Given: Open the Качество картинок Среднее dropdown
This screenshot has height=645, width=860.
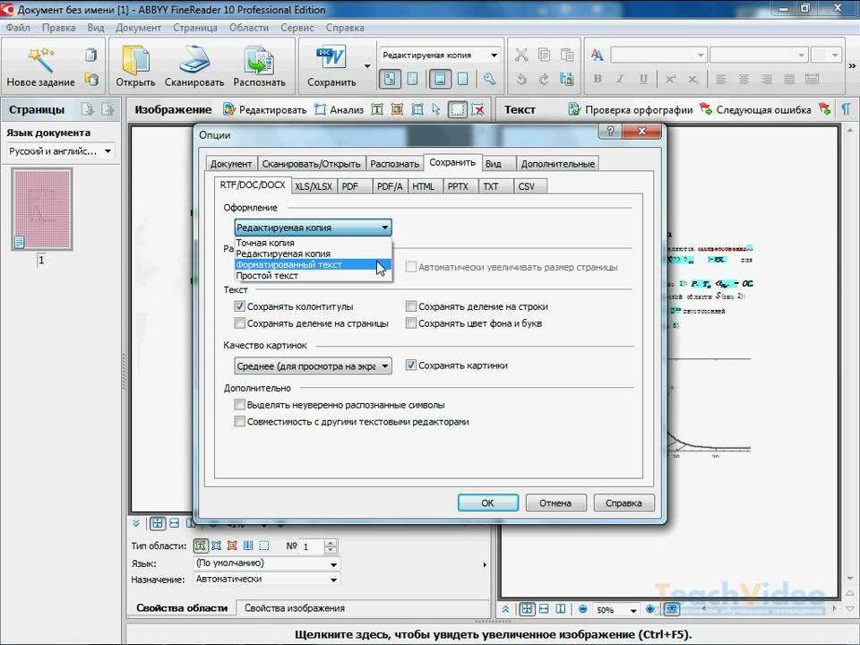Looking at the screenshot, I should [313, 365].
